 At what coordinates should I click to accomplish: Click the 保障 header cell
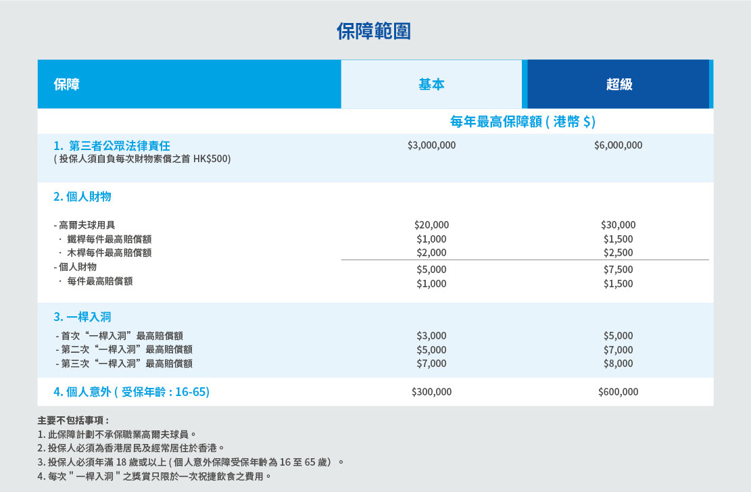click(189, 84)
